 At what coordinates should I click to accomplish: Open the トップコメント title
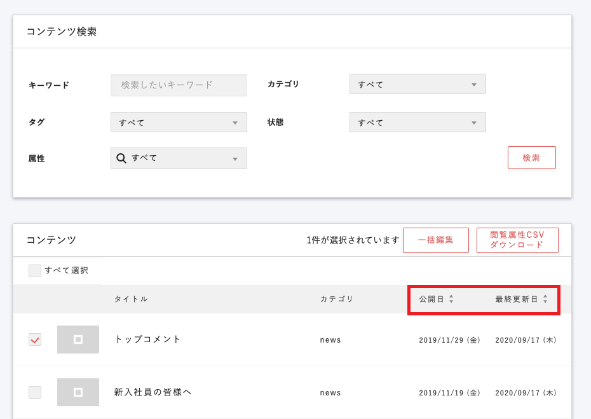[x=147, y=340]
